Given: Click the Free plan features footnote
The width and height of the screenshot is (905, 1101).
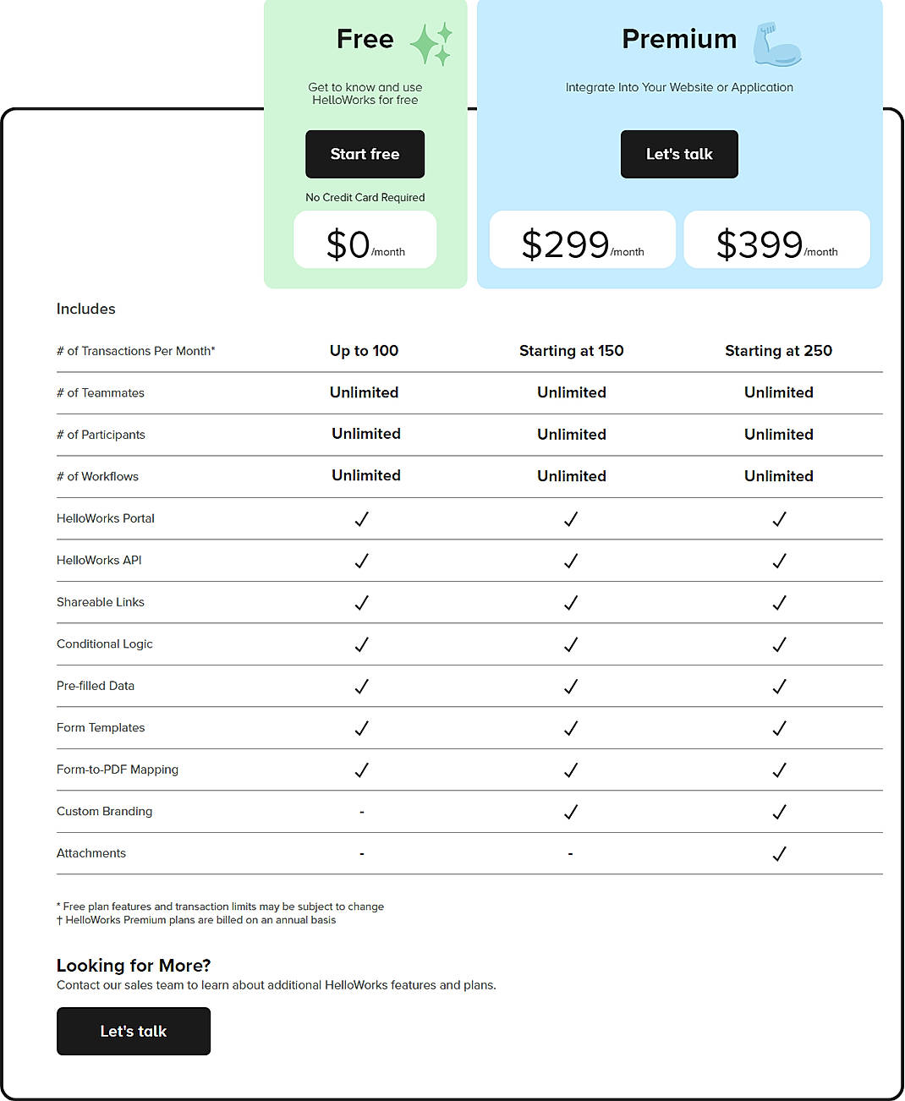Looking at the screenshot, I should (220, 906).
